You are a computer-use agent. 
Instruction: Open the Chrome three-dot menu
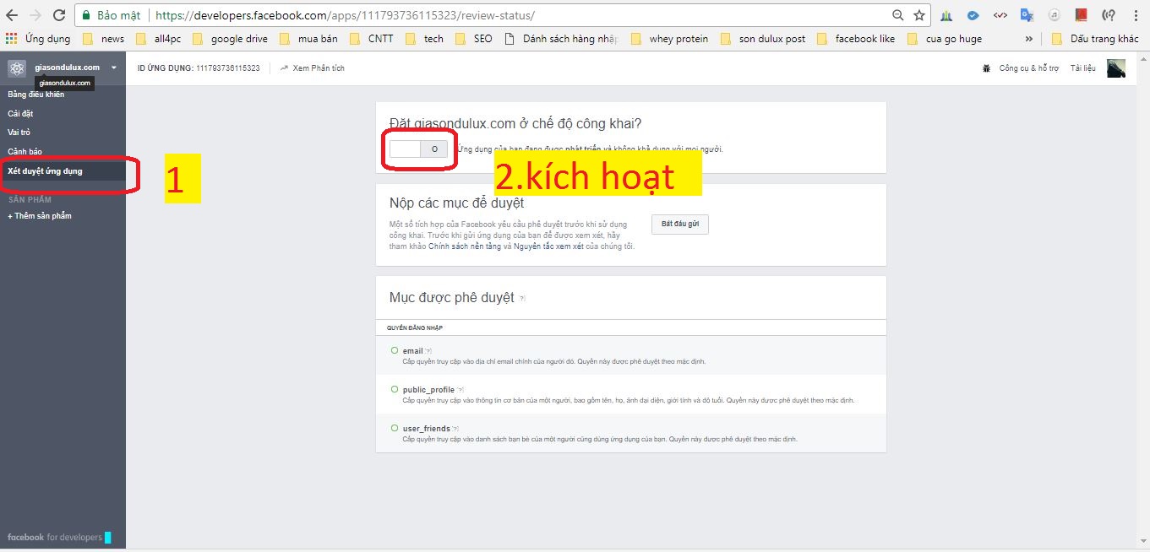[x=1136, y=15]
